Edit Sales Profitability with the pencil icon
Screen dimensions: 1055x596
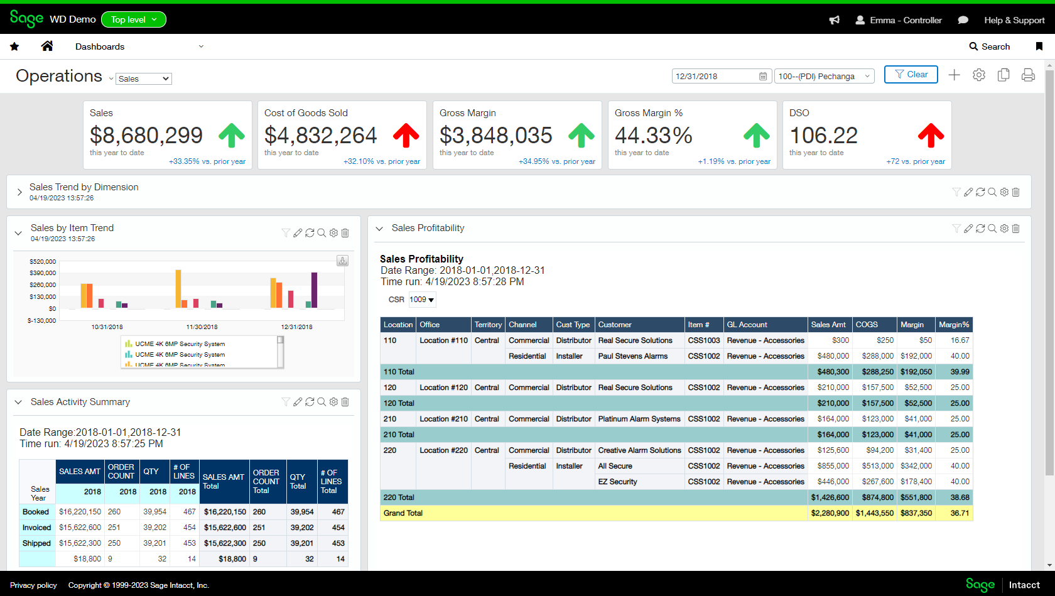click(x=968, y=229)
